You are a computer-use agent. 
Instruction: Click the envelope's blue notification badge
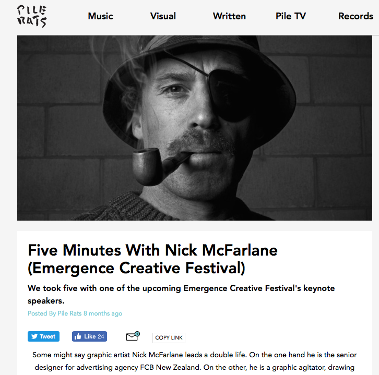pos(137,334)
